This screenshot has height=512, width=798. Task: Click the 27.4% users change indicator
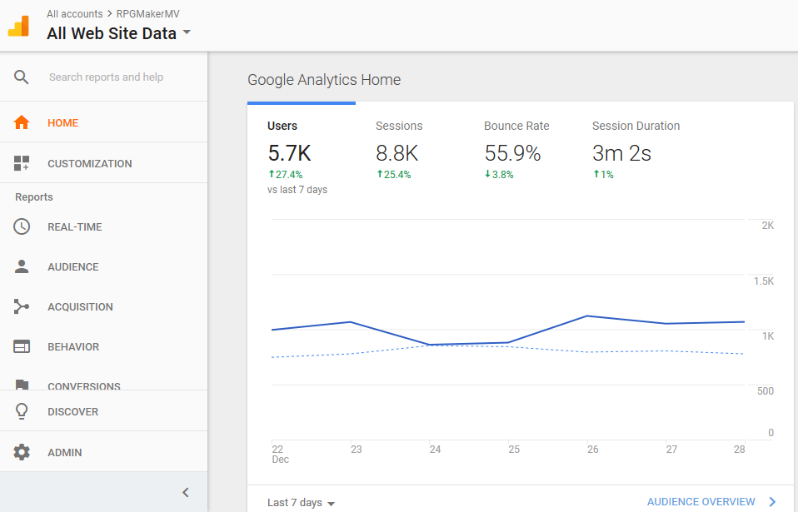pos(286,174)
